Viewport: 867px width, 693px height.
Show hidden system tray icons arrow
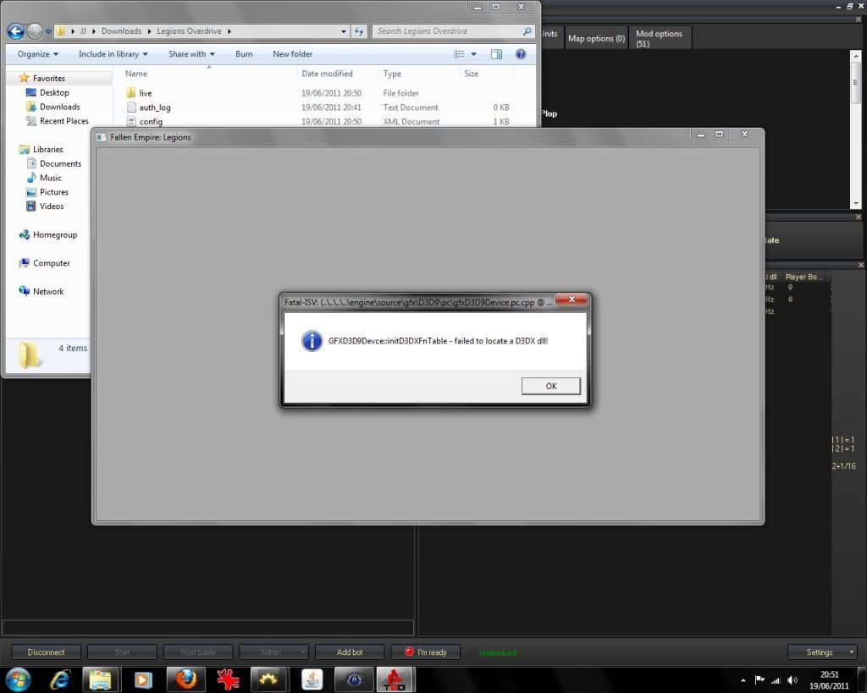coord(743,680)
